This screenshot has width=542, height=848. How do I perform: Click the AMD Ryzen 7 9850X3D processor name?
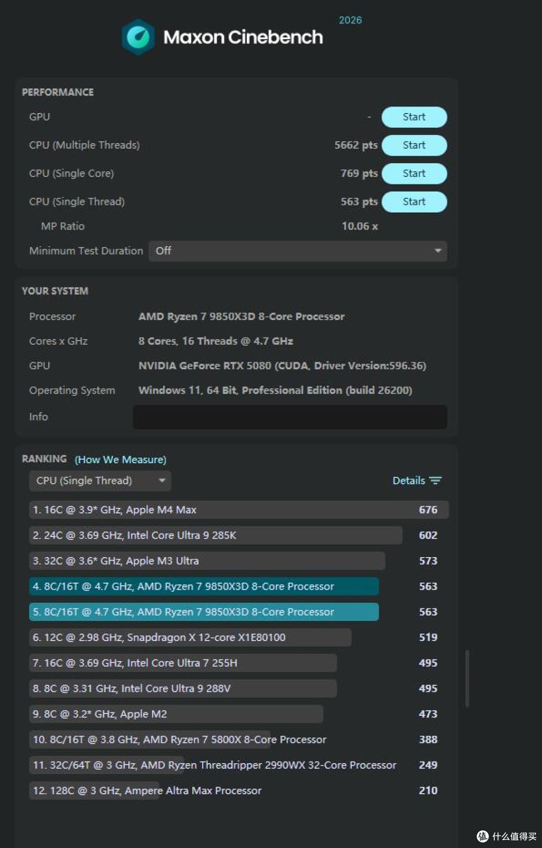tap(241, 316)
